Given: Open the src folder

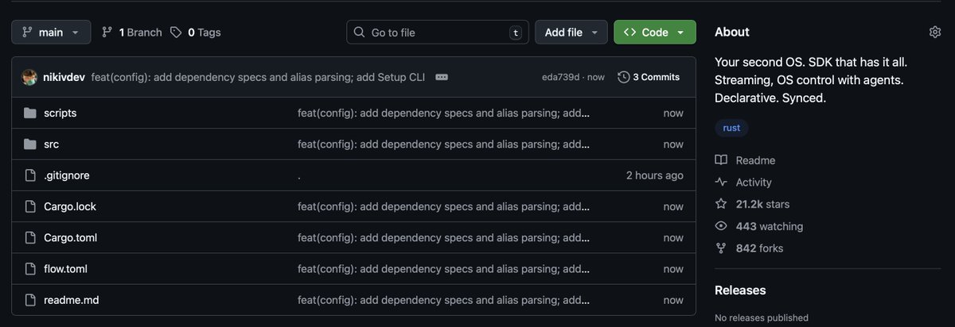Looking at the screenshot, I should (52, 144).
